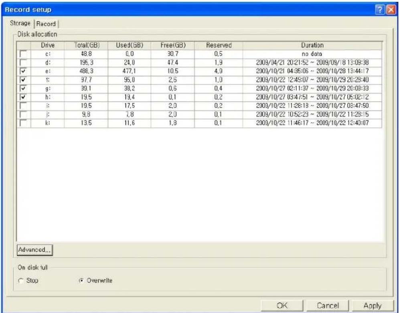This screenshot has height=313, width=399.
Task: Click used value 17,5
Action: [x=130, y=106]
